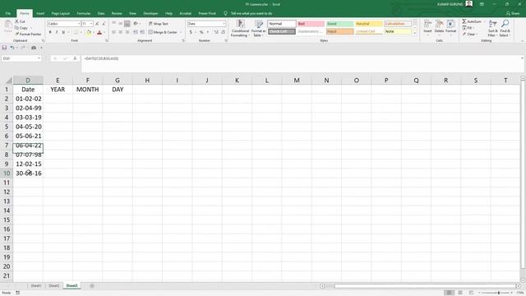526x296 pixels.
Task: Toggle Align Right in the Alignment group
Action: click(127, 32)
